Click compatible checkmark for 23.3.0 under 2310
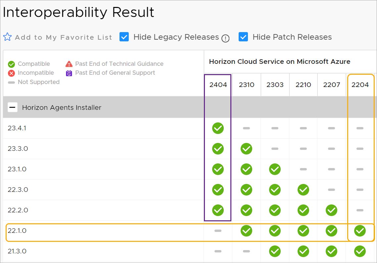This screenshot has height=263, width=377. point(247,149)
